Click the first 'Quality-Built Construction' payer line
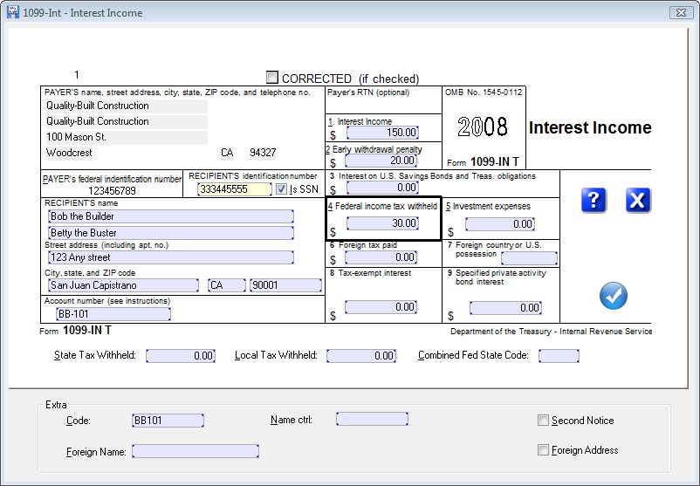This screenshot has height=486, width=700. (127, 106)
